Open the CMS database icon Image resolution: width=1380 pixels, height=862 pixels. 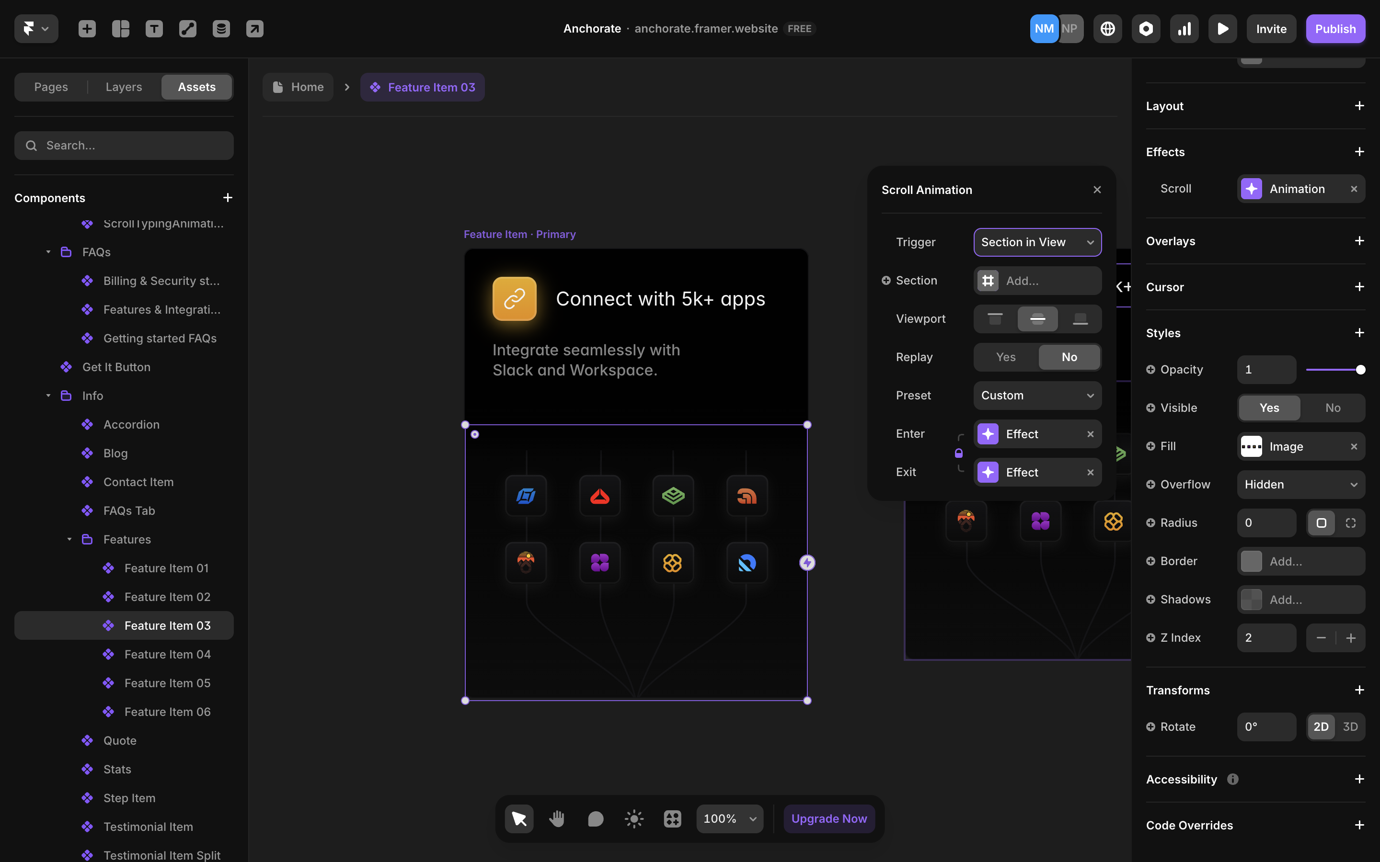tap(221, 29)
